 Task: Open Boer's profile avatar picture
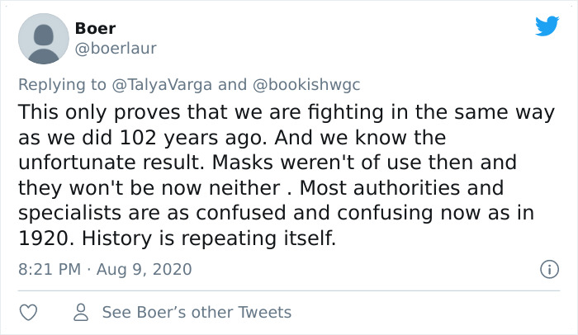point(43,38)
